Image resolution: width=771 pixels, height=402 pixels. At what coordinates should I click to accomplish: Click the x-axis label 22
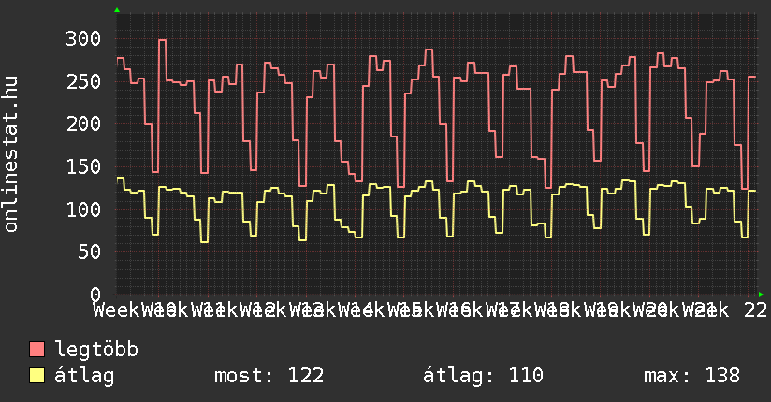coord(755,310)
